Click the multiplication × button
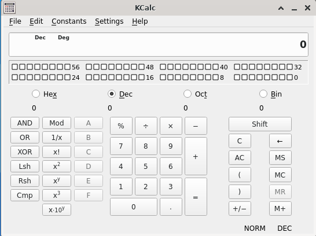The image size is (316, 236). pyautogui.click(x=171, y=126)
